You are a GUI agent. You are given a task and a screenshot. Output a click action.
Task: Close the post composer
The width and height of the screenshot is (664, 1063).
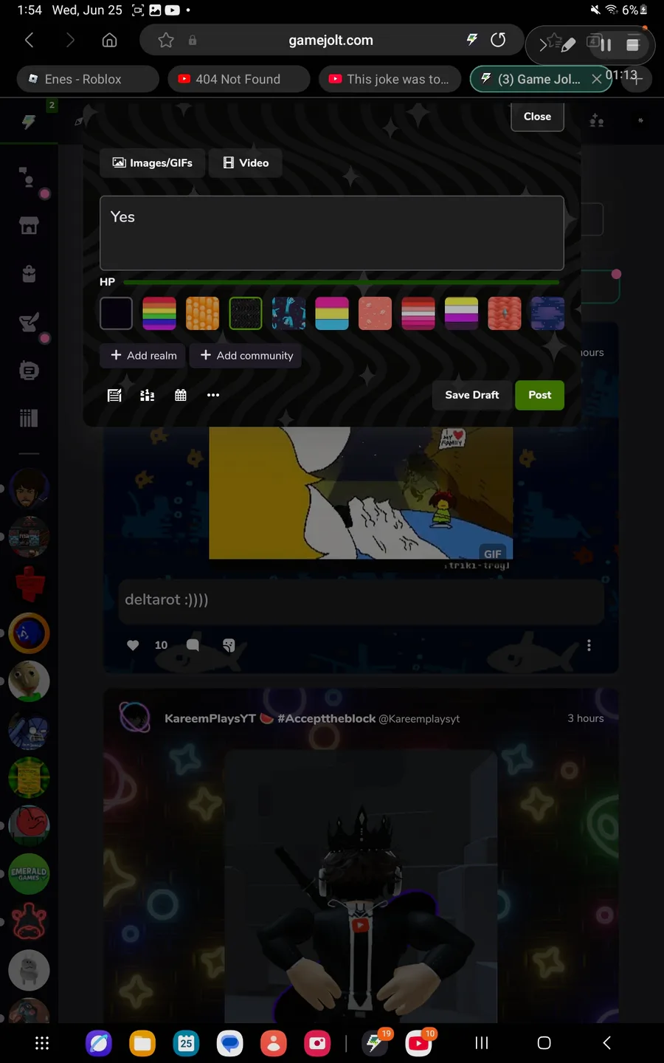537,117
